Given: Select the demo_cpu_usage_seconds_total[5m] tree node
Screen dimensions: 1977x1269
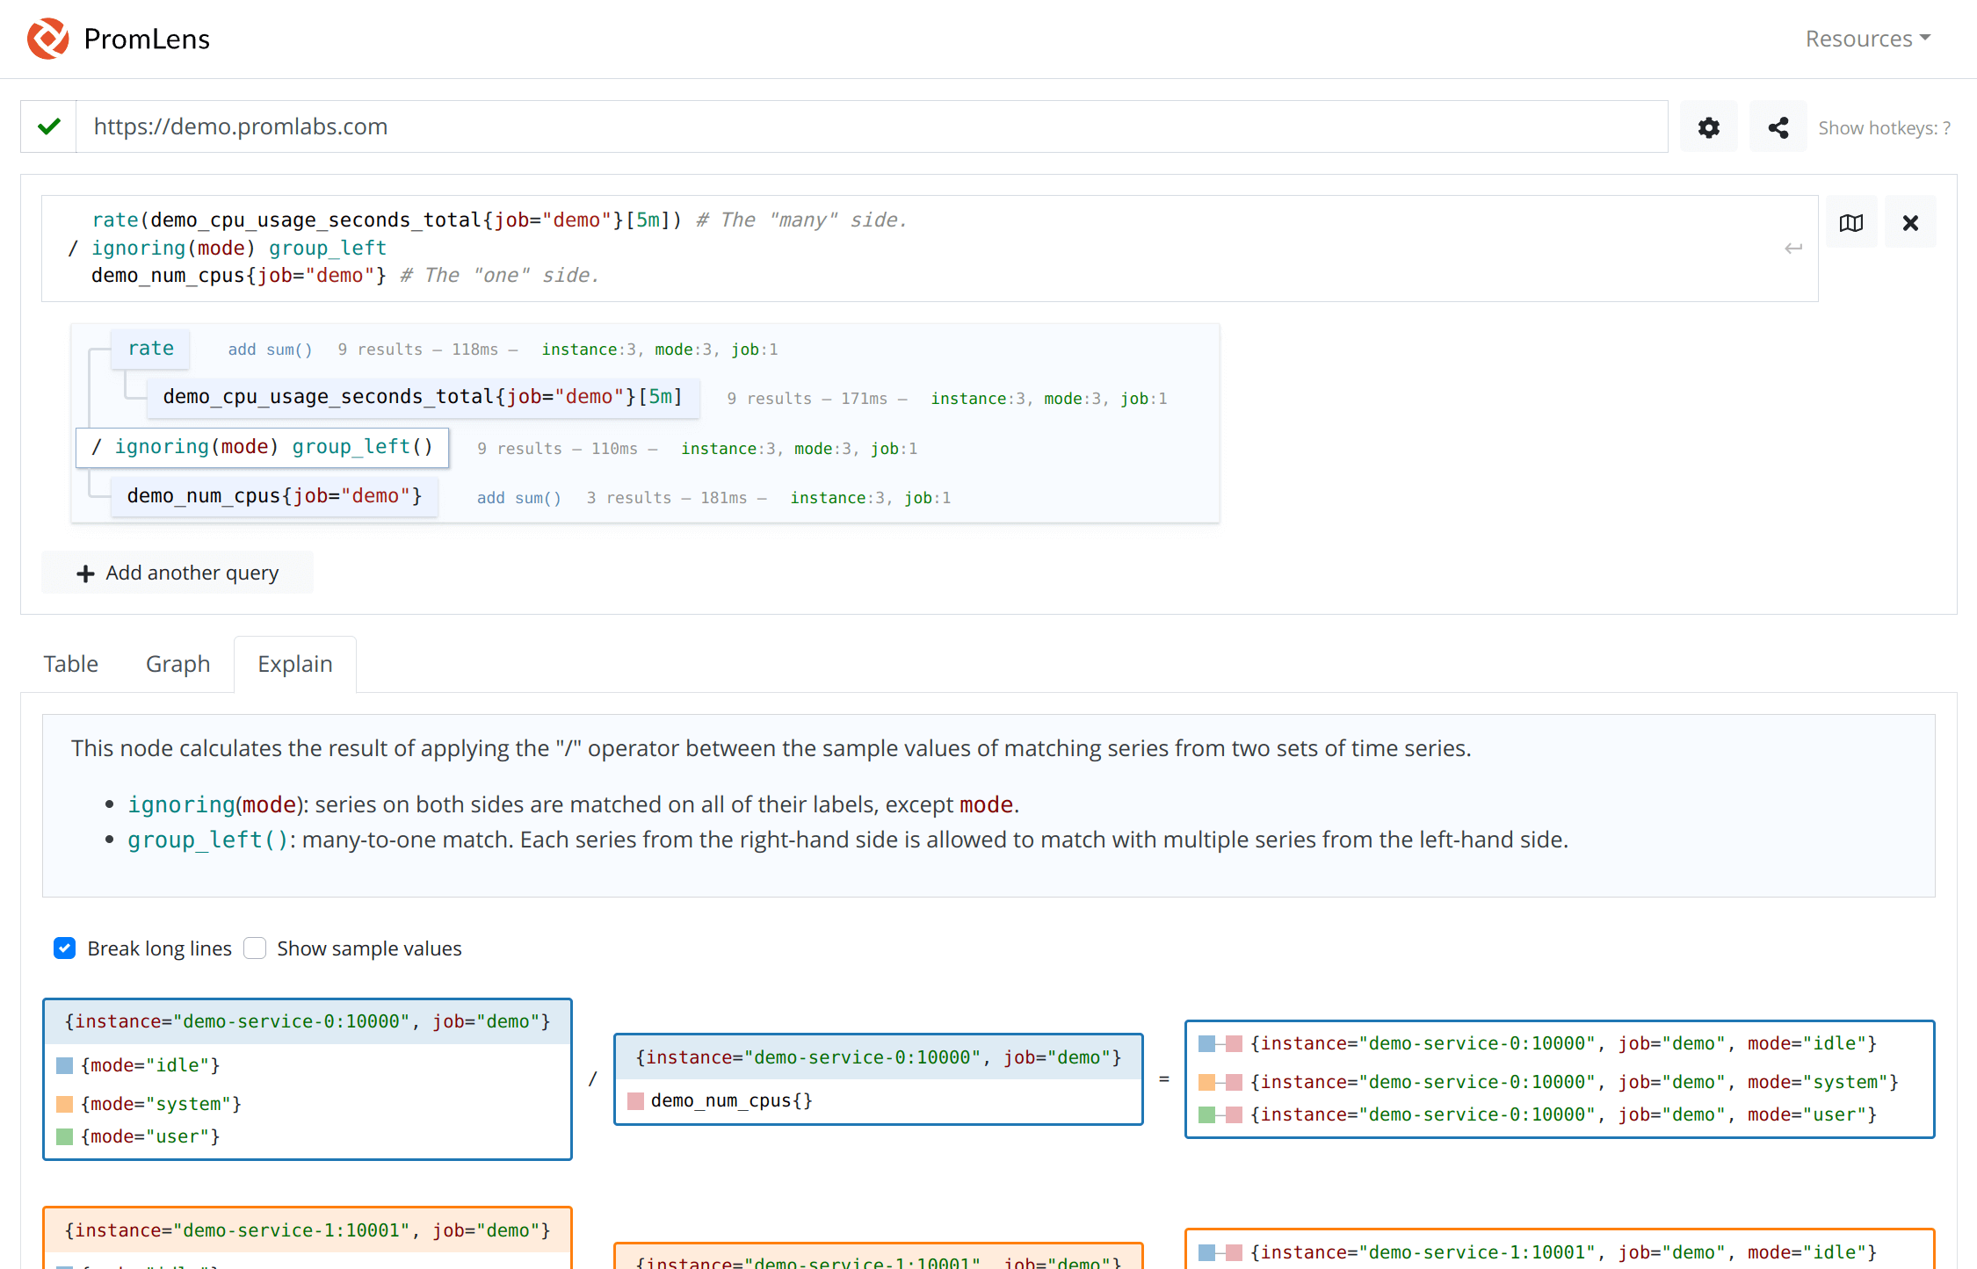Looking at the screenshot, I should click(x=423, y=397).
